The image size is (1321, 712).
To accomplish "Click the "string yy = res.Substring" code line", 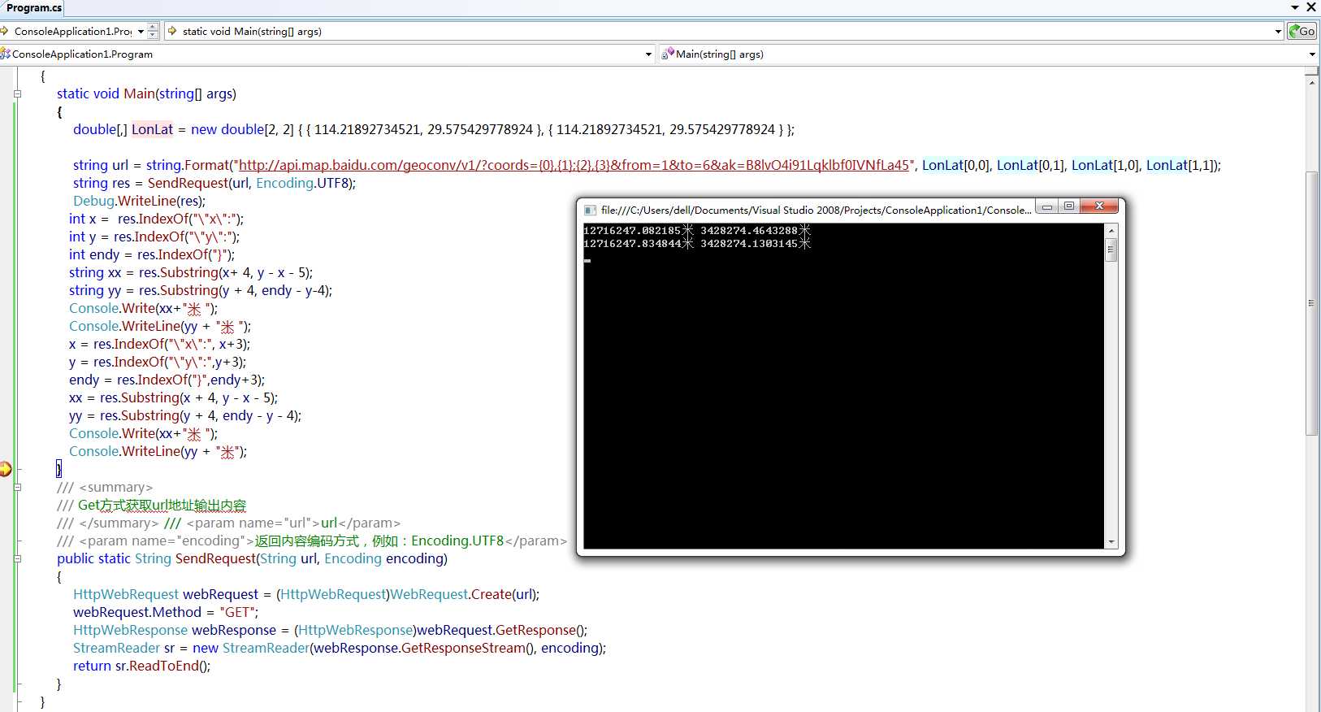I will (x=201, y=290).
